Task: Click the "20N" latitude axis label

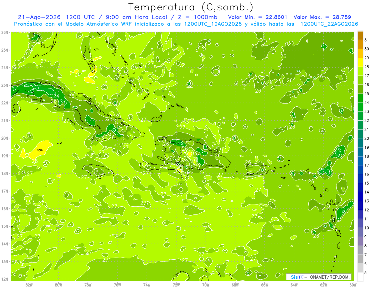Action: click(5, 138)
